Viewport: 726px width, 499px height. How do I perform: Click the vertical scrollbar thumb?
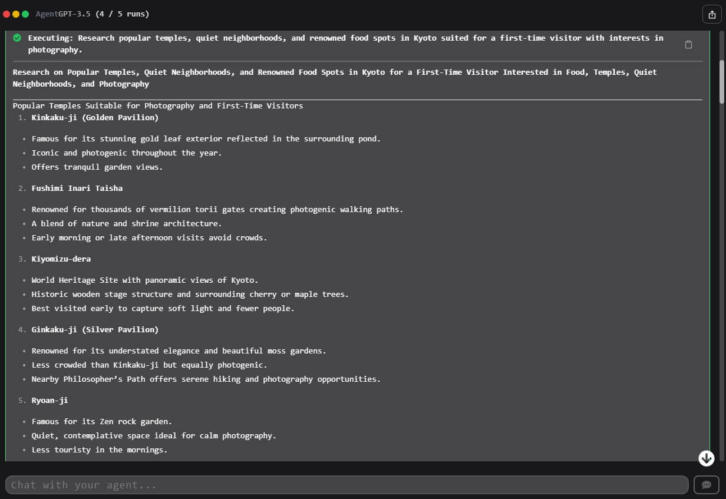[x=722, y=81]
